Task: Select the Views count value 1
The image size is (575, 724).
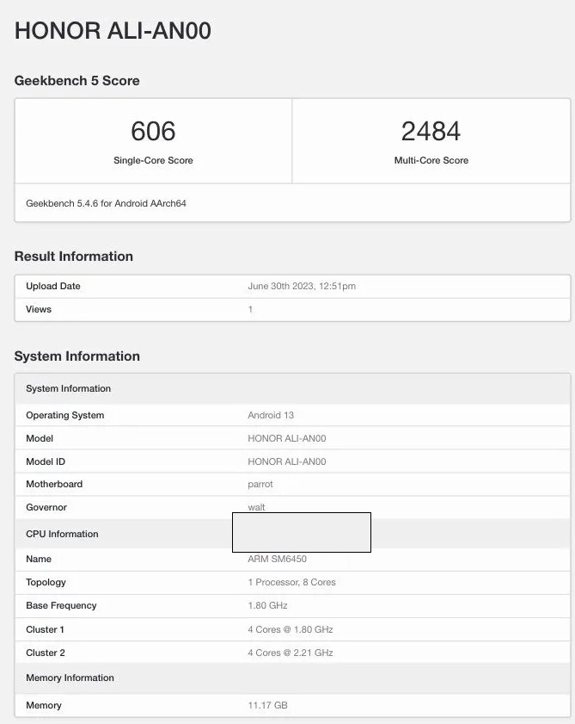Action: coord(250,309)
